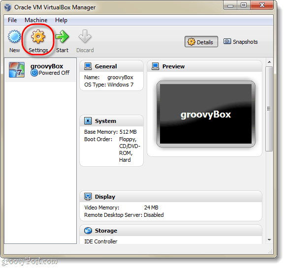Click the General section monitor icon

pos(88,66)
